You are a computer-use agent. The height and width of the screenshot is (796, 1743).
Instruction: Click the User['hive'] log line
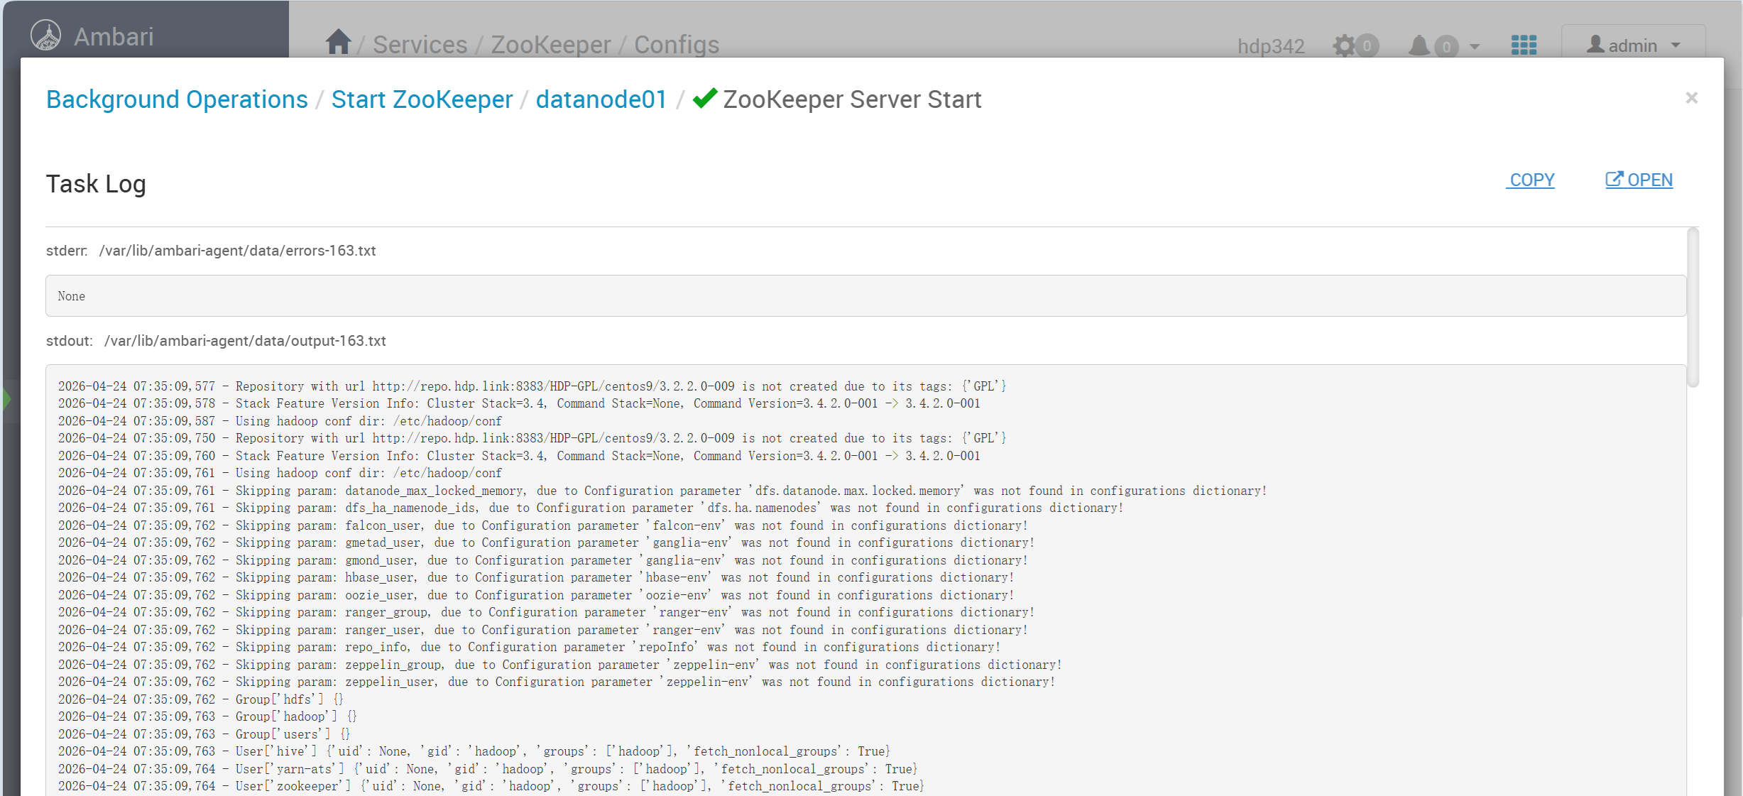(474, 751)
